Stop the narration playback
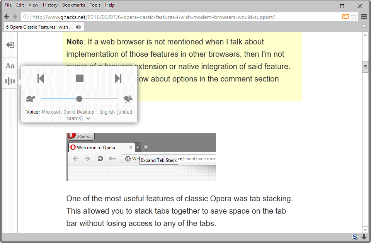Viewport: 371px width, 243px height. click(x=79, y=78)
